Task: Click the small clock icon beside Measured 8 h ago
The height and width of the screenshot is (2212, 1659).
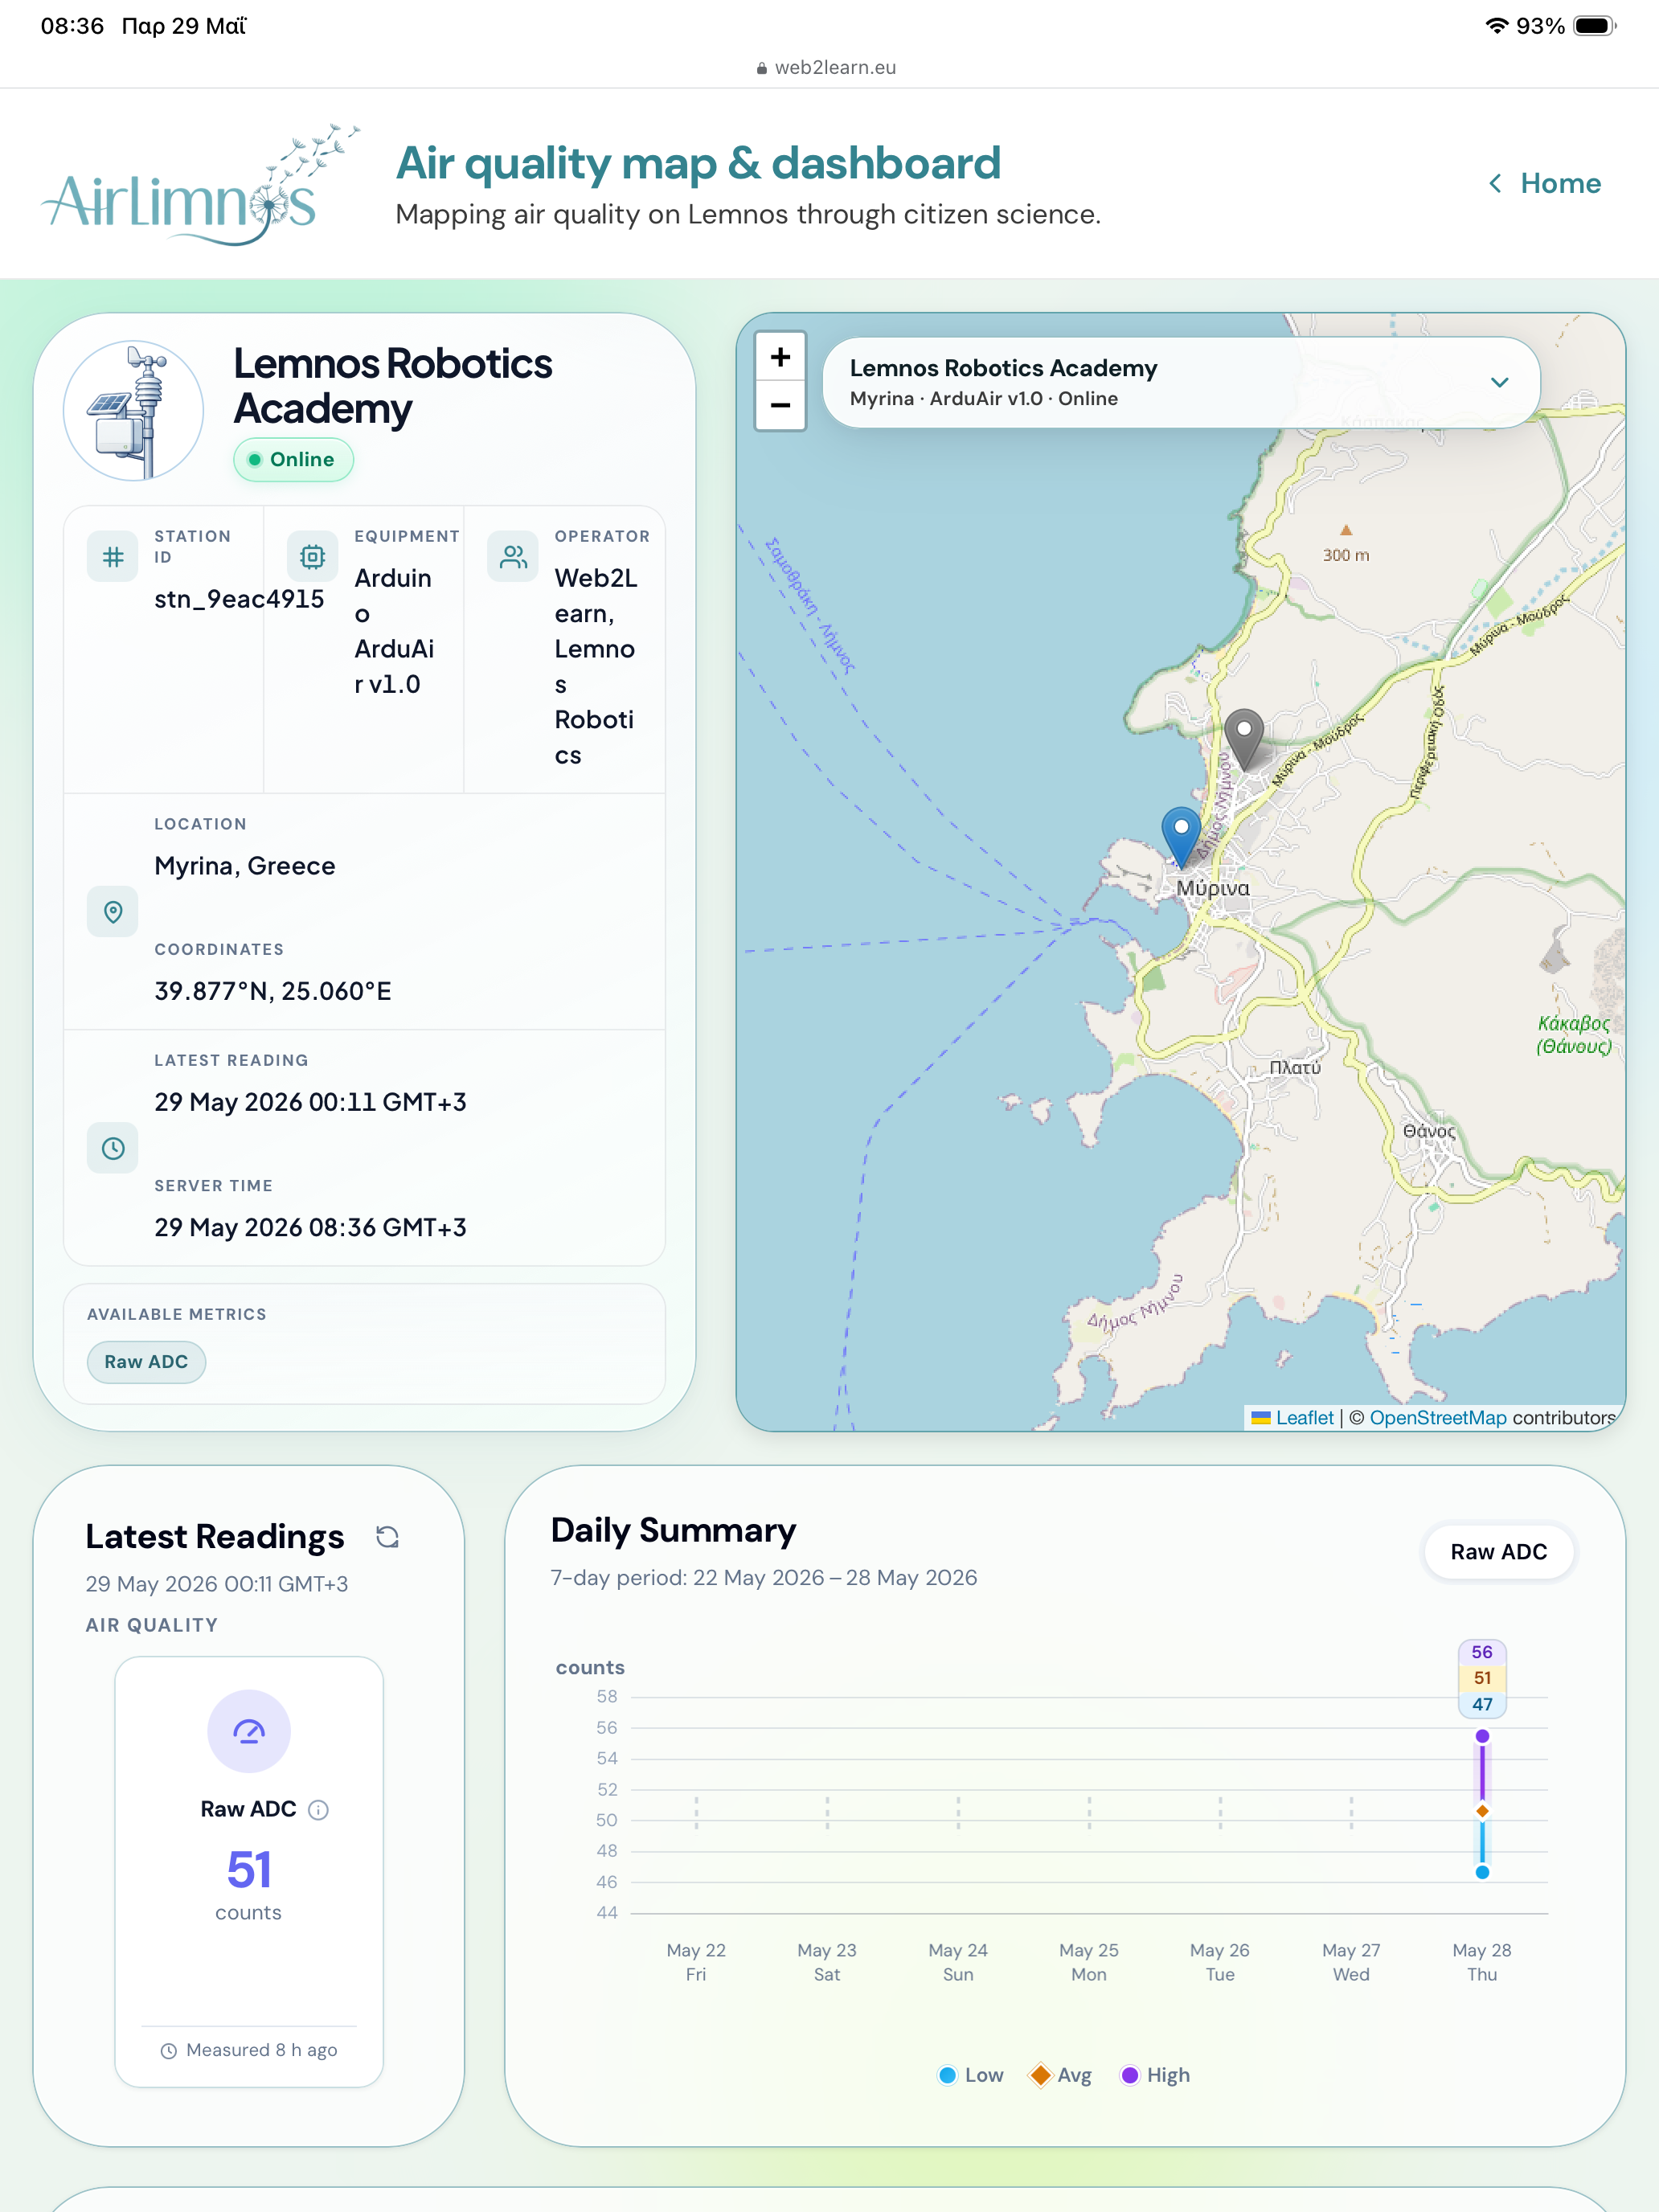Action: point(169,2050)
